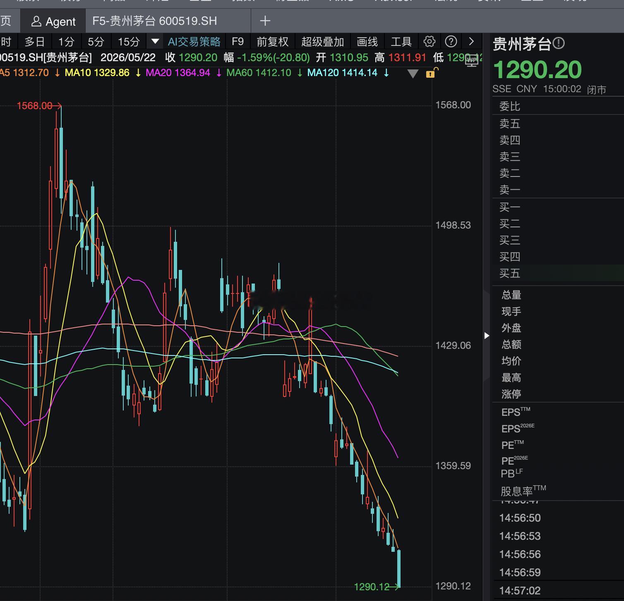This screenshot has height=601, width=624.
Task: Open 工具 menu
Action: (x=401, y=42)
